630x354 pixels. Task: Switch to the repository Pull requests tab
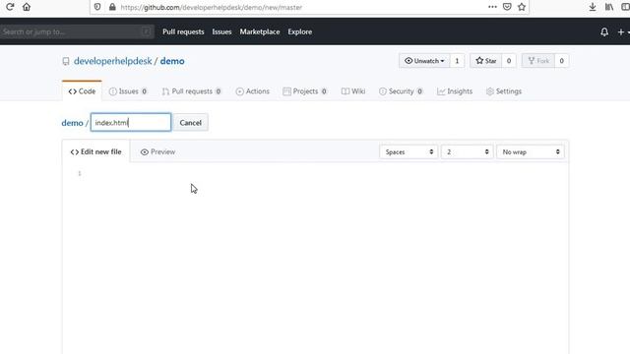pos(192,91)
